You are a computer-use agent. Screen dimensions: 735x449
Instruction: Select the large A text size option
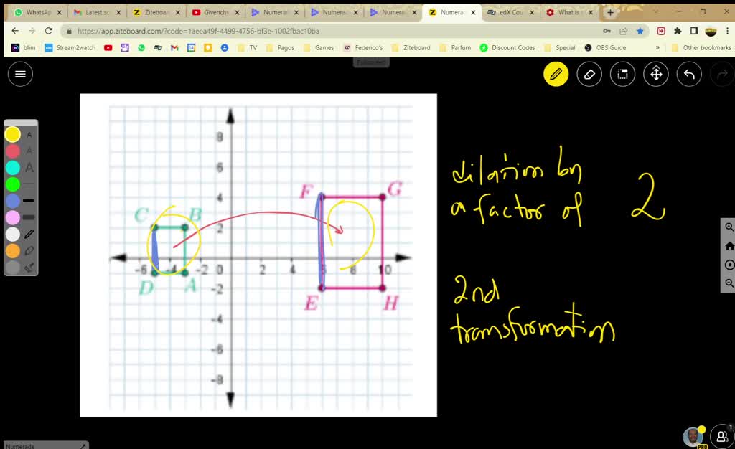pyautogui.click(x=28, y=168)
